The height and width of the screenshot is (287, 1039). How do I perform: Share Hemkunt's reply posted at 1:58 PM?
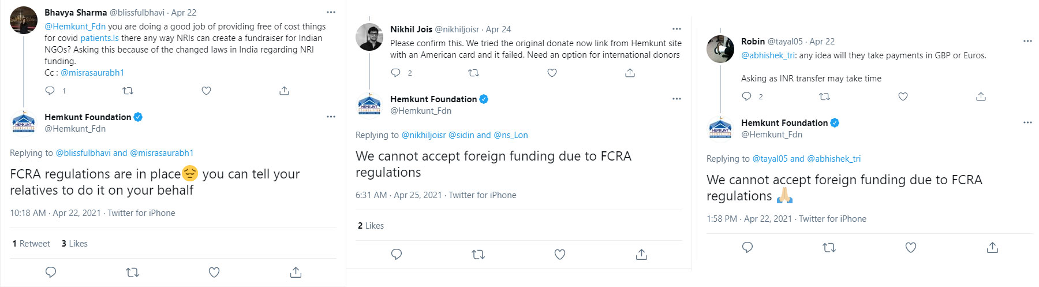(992, 248)
